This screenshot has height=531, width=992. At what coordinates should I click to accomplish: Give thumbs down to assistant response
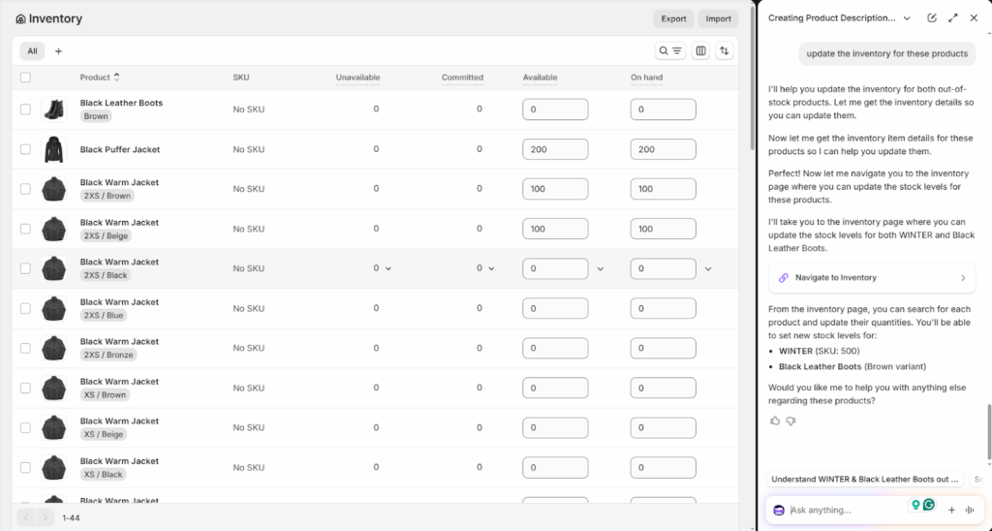pyautogui.click(x=790, y=421)
